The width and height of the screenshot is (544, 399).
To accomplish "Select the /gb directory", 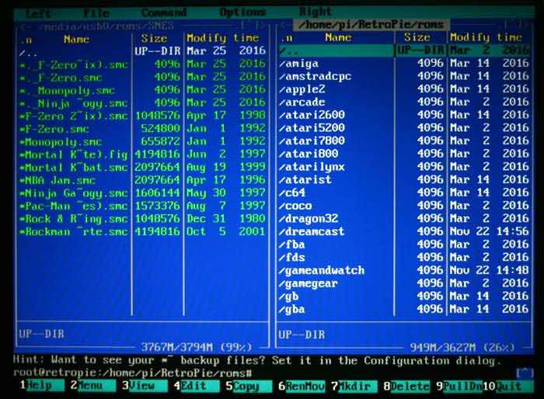I will click(404, 296).
